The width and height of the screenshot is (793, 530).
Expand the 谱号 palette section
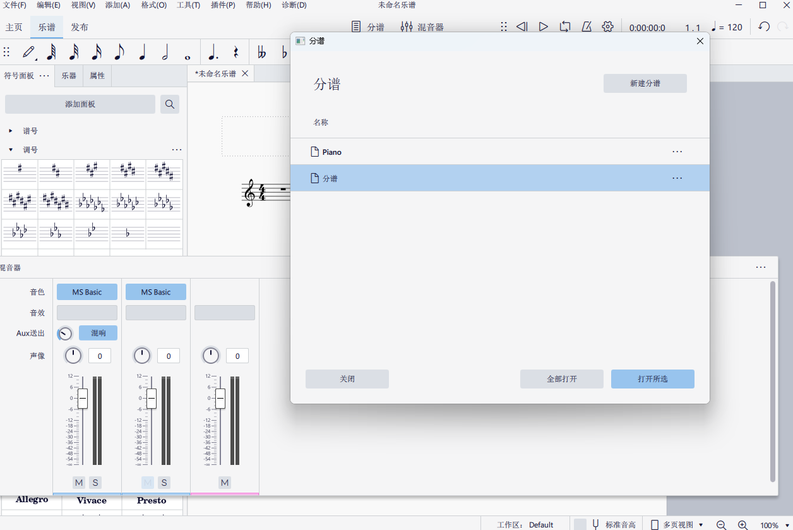[11, 131]
